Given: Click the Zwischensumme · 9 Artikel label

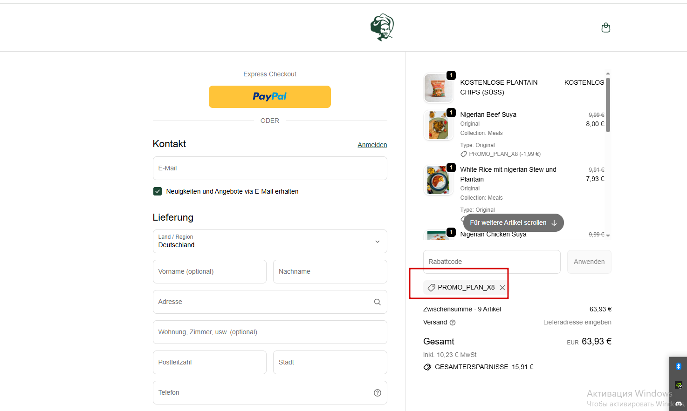Looking at the screenshot, I should point(462,309).
